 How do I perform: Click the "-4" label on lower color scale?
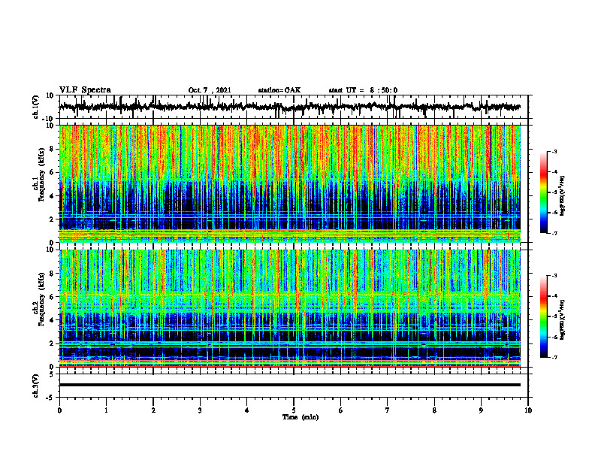point(554,295)
